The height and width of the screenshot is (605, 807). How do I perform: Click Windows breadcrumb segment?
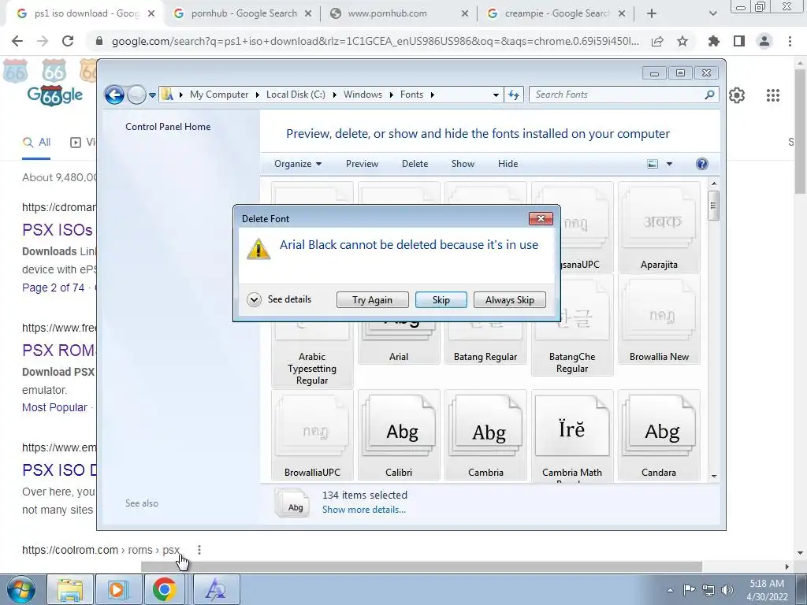click(363, 95)
